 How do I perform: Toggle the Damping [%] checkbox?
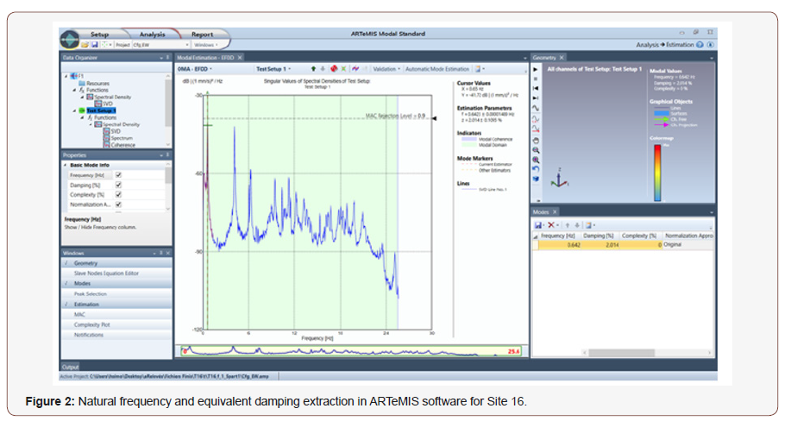click(x=119, y=185)
